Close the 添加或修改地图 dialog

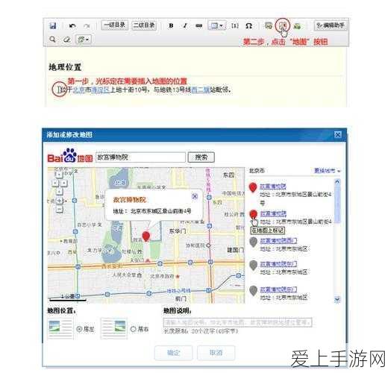[x=337, y=134]
